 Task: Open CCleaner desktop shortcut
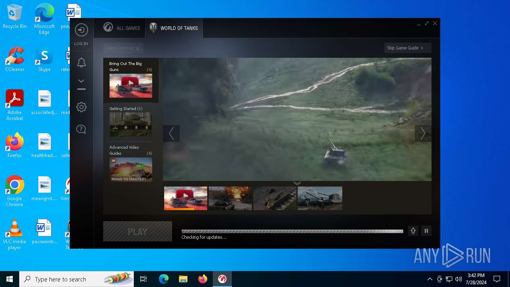(15, 59)
